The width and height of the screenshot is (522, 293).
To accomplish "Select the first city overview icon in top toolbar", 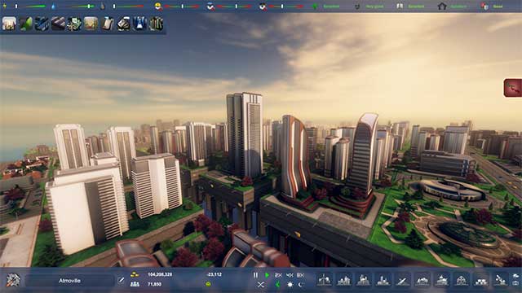I will pyautogui.click(x=9, y=24).
